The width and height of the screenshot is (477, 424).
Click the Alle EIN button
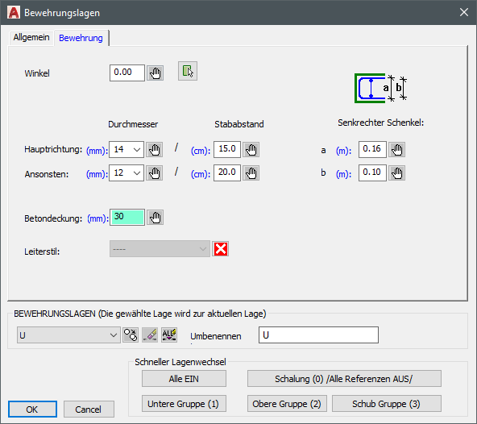click(x=184, y=379)
